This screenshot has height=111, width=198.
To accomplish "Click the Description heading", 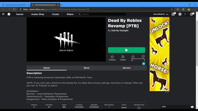I will 34,73.
